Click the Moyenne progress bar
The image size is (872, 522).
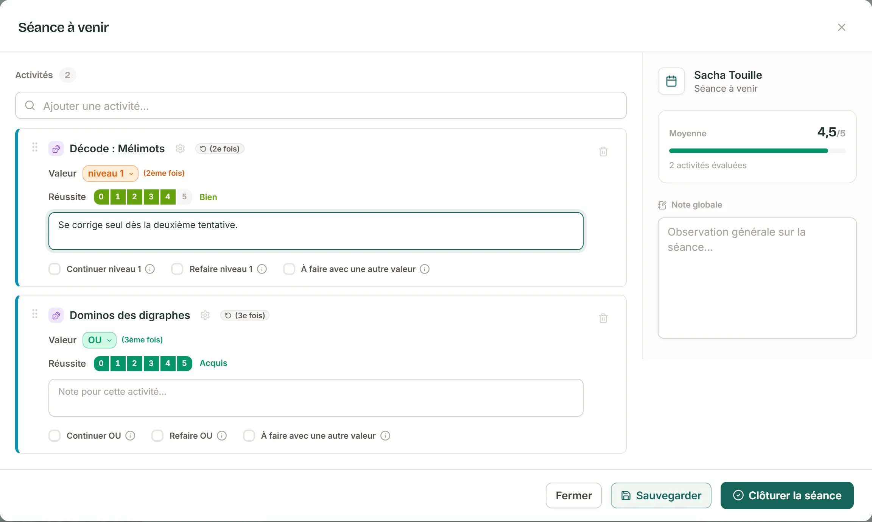click(x=757, y=151)
